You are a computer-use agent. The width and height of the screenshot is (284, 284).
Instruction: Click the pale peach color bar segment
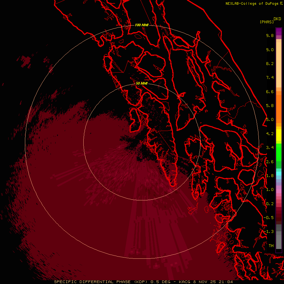click(x=279, y=65)
